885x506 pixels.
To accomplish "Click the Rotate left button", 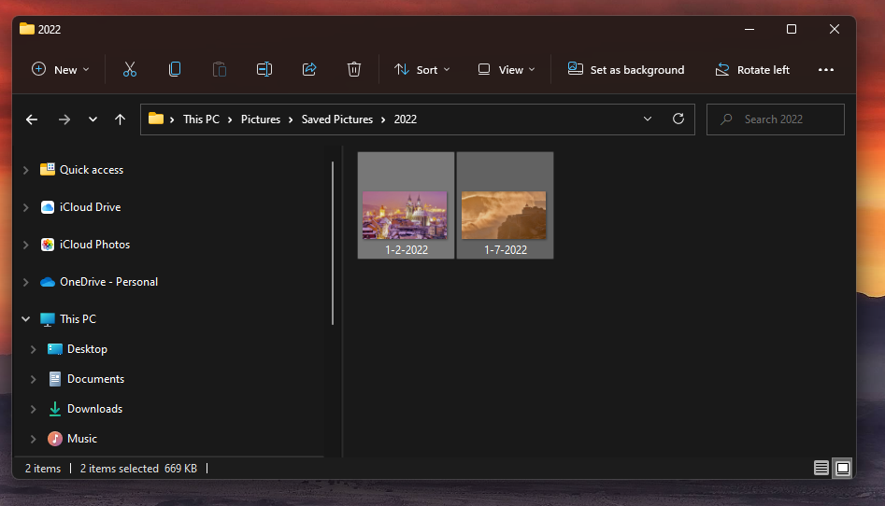I will (x=752, y=69).
